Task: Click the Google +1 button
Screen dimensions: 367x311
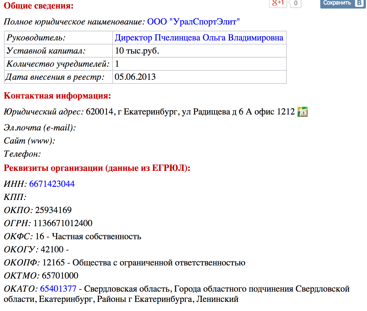Action: coord(278,3)
